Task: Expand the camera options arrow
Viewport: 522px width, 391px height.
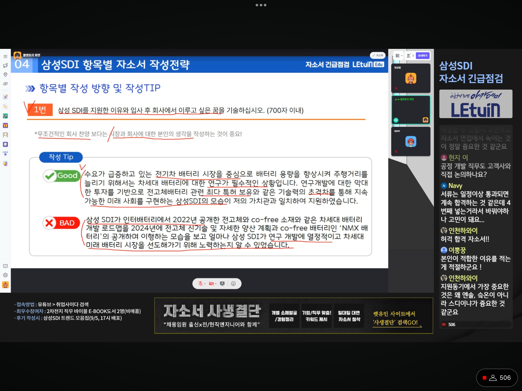Action: [216, 284]
